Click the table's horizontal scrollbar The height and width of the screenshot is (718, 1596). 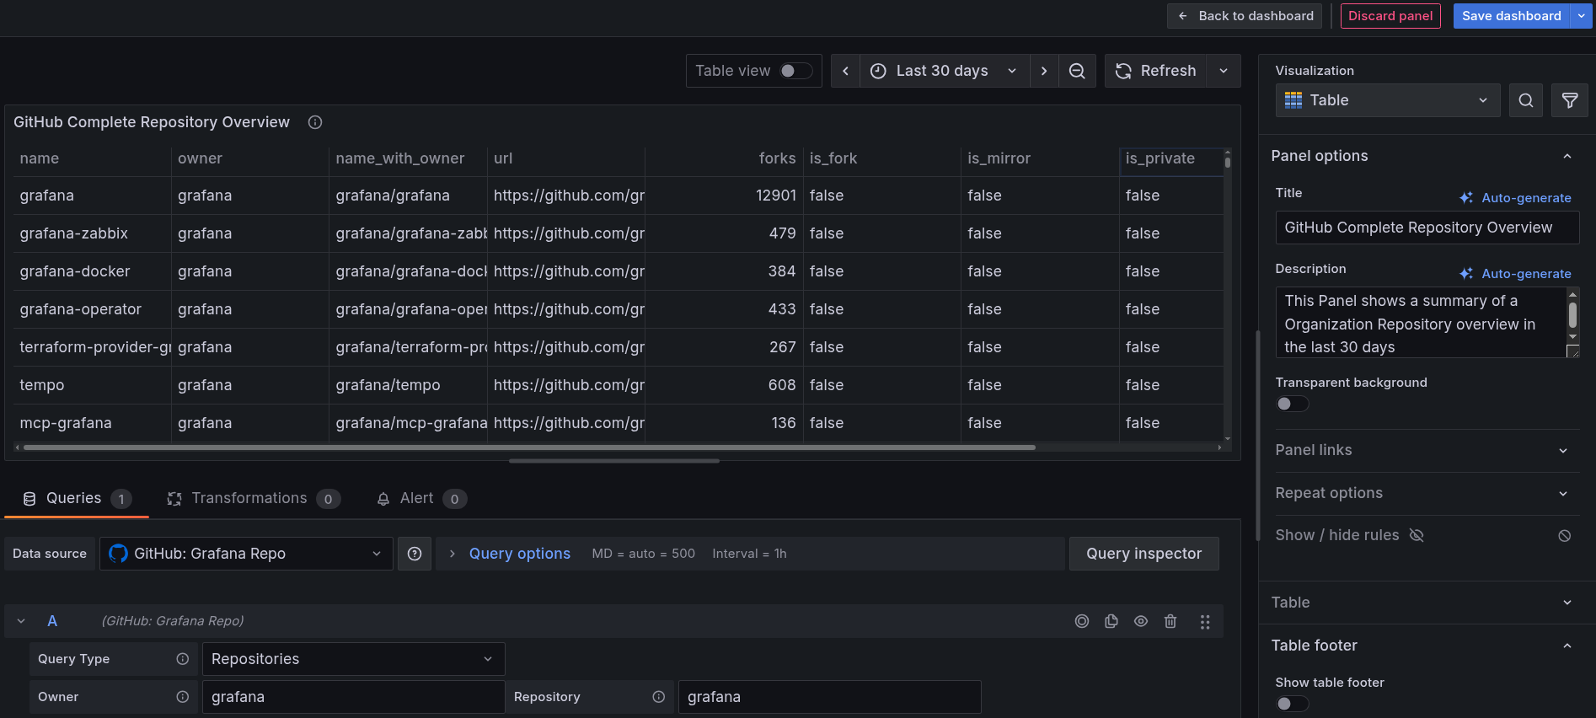[529, 447]
